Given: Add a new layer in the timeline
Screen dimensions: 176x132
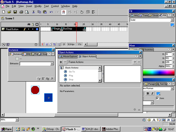Looking at the screenshot, I should pyautogui.click(x=4, y=44).
